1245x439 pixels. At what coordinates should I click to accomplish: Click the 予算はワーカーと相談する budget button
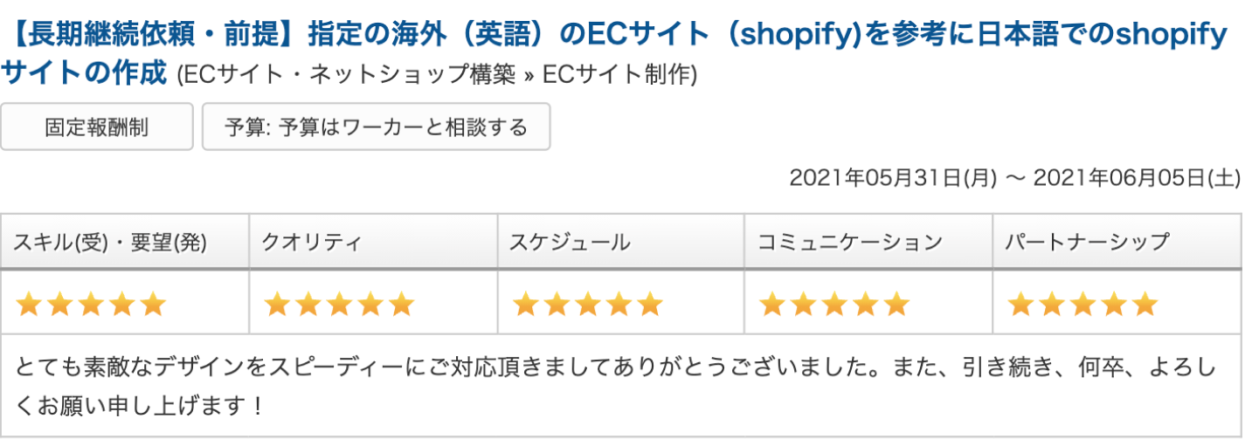coord(376,127)
